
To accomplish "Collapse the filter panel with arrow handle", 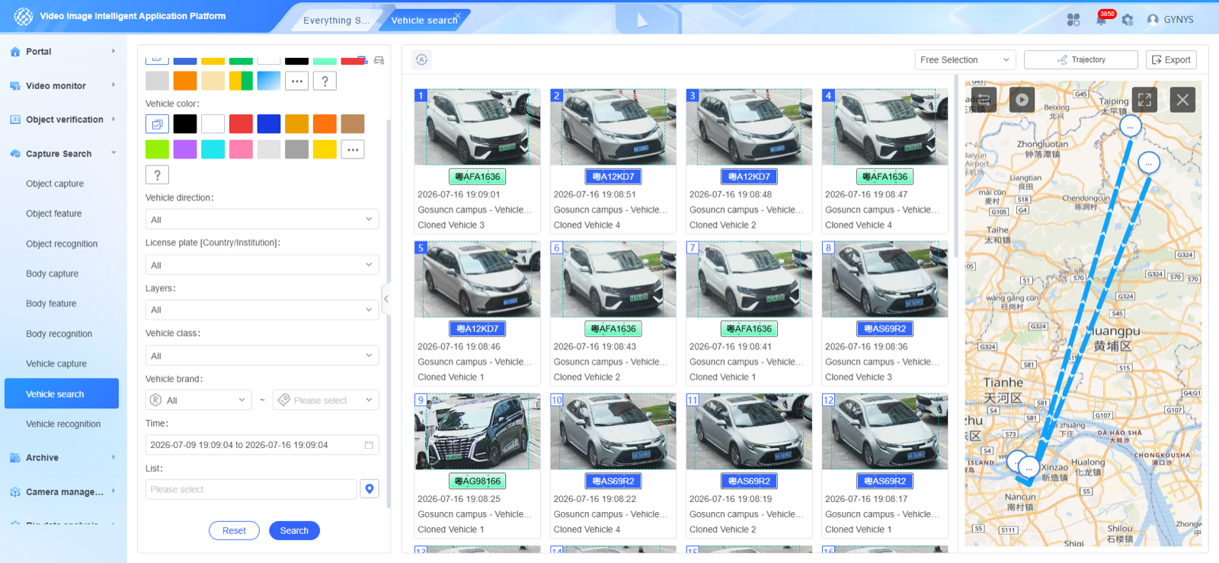I will 386,299.
